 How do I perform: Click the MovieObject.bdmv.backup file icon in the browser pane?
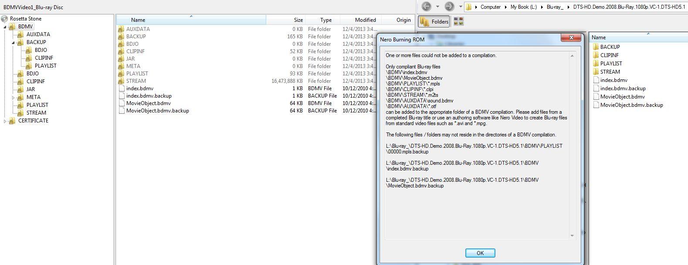pyautogui.click(x=596, y=105)
